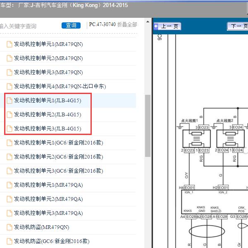
Task: Click document icon of 发动机控制单元2(MR479QA)
Action: pyautogui.click(x=10, y=199)
